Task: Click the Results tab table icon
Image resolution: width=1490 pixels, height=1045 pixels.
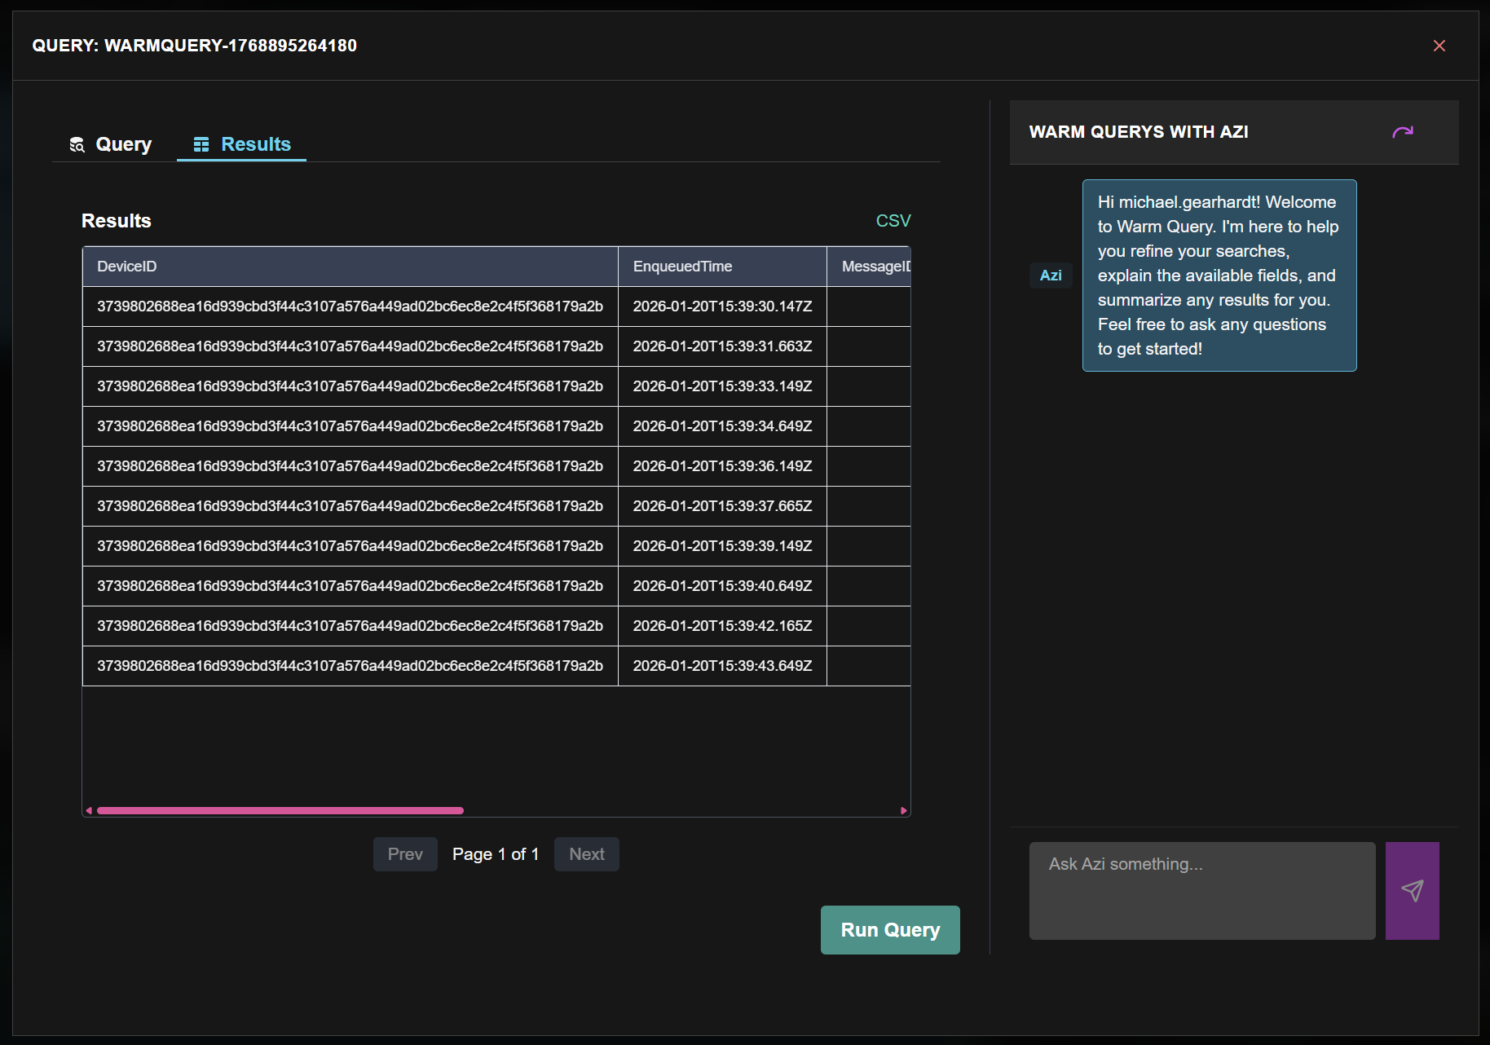Action: pyautogui.click(x=201, y=144)
